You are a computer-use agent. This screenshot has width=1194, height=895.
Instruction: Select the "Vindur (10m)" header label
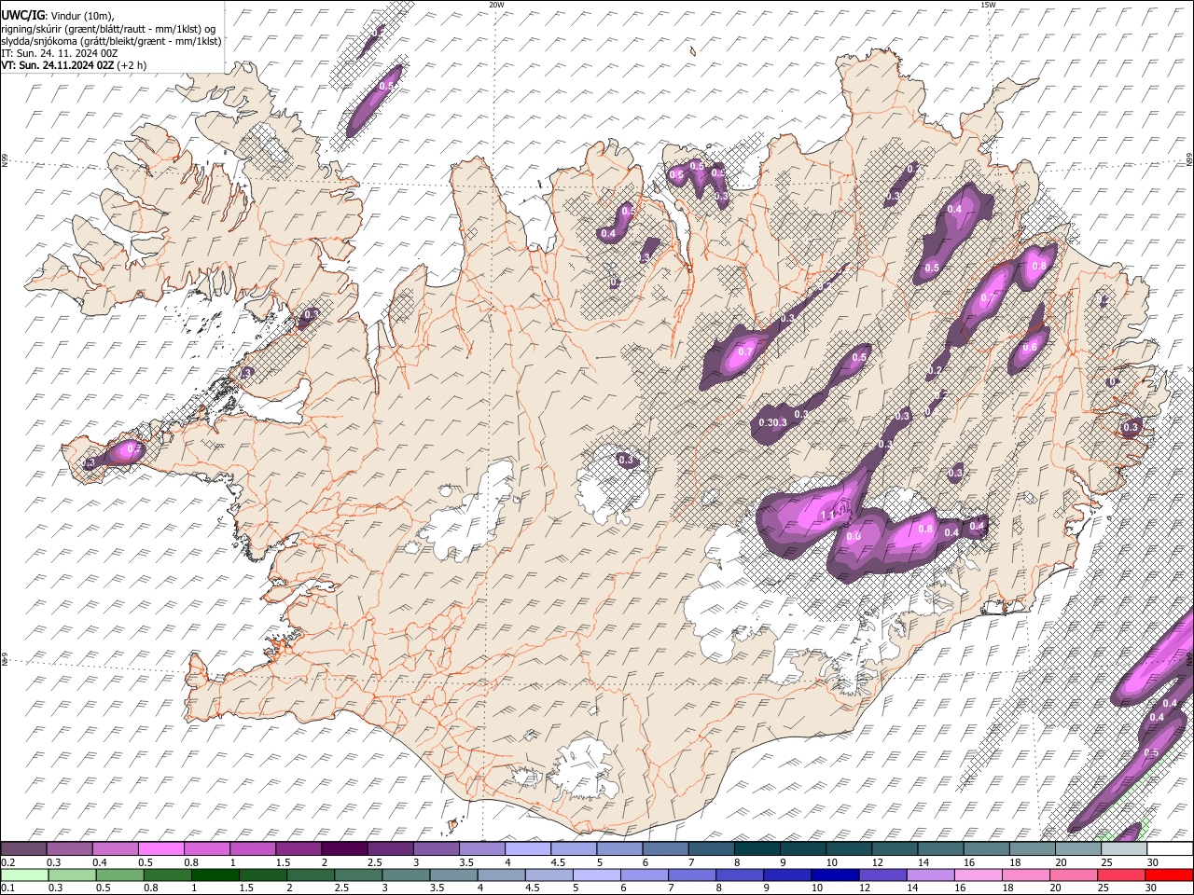(x=82, y=16)
